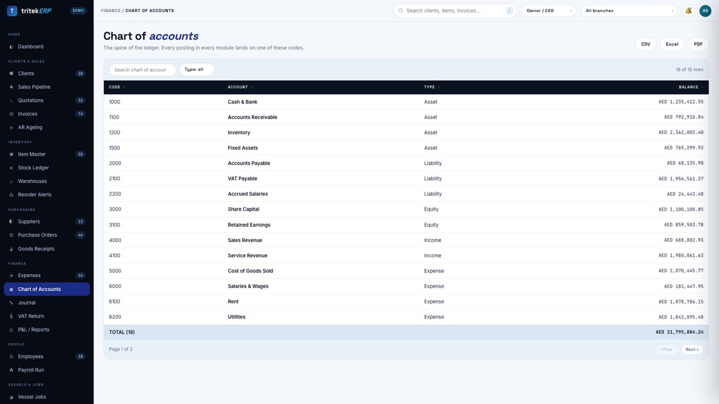Open the Owner / CEO role dropdown
This screenshot has height=404, width=719.
coord(549,11)
